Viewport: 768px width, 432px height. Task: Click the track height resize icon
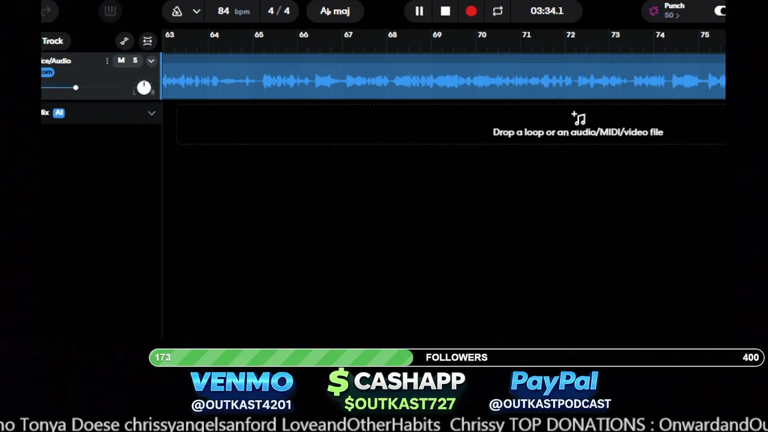147,41
